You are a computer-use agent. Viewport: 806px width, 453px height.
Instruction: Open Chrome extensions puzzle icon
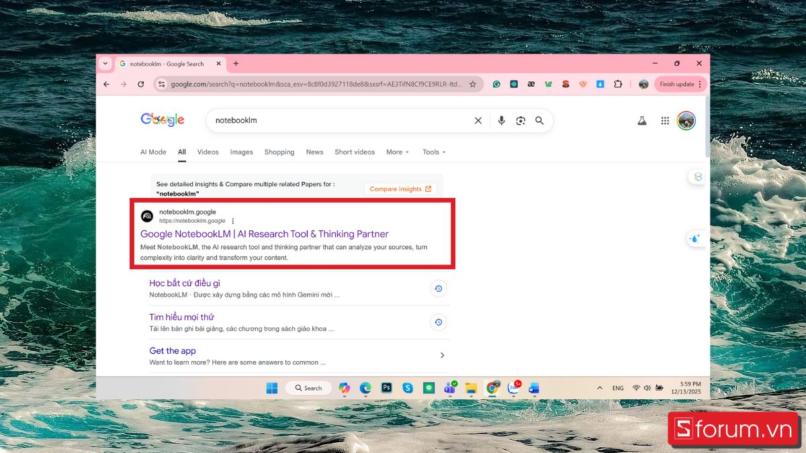click(618, 84)
